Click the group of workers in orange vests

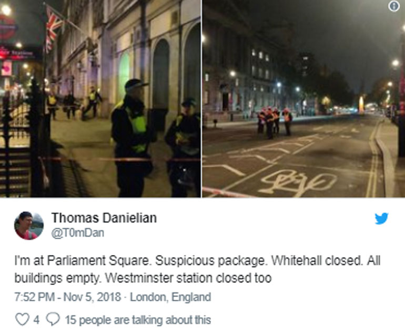pos(275,122)
